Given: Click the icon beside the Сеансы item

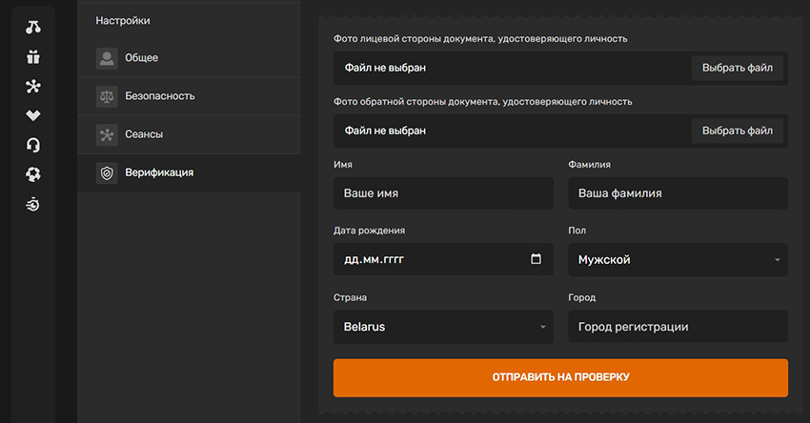Looking at the screenshot, I should click(x=107, y=134).
